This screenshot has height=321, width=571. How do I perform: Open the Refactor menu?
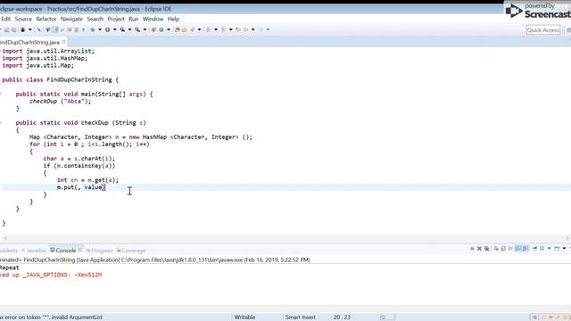click(46, 19)
